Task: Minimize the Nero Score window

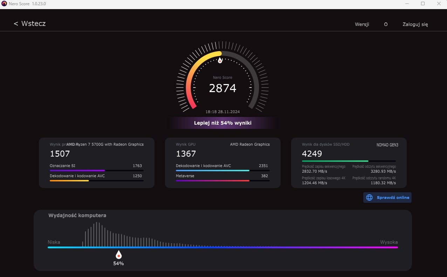Action: point(407,4)
